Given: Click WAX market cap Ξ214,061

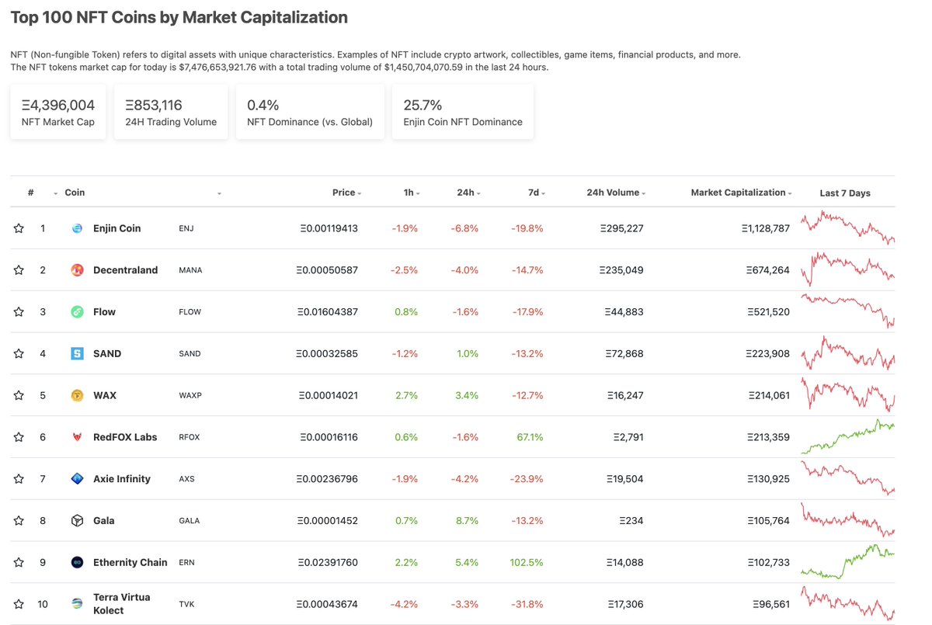Looking at the screenshot, I should [x=769, y=395].
